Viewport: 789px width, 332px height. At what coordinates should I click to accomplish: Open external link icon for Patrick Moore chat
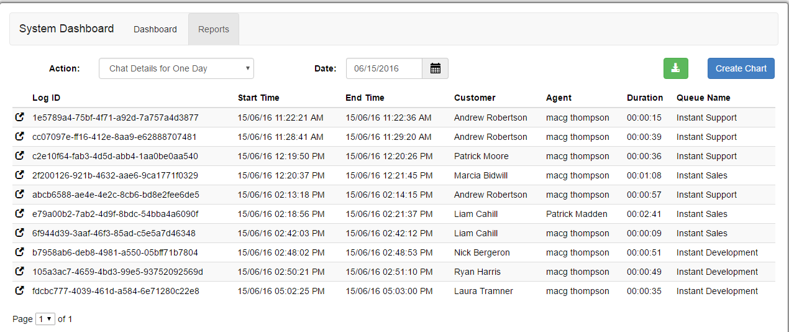pyautogui.click(x=19, y=155)
